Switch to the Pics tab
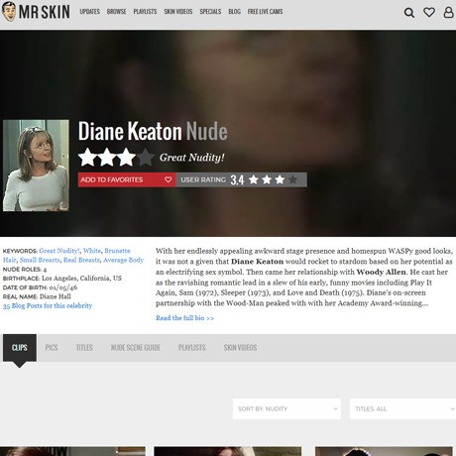456x456 pixels. (52, 348)
